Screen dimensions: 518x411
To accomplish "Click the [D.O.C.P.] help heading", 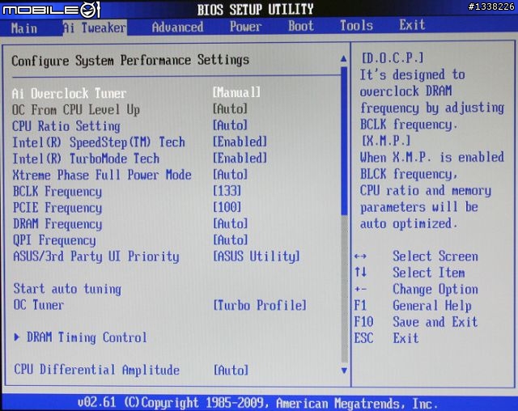I will click(x=392, y=58).
